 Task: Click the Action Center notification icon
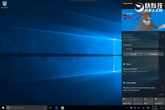[x=161, y=108]
